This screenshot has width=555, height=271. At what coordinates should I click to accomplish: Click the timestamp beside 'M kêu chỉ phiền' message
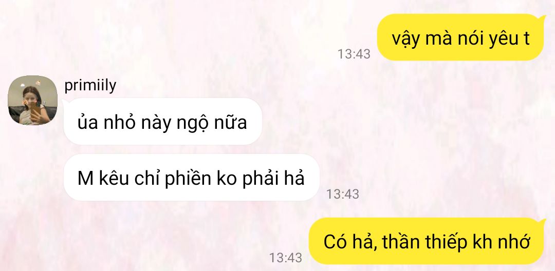(x=342, y=194)
